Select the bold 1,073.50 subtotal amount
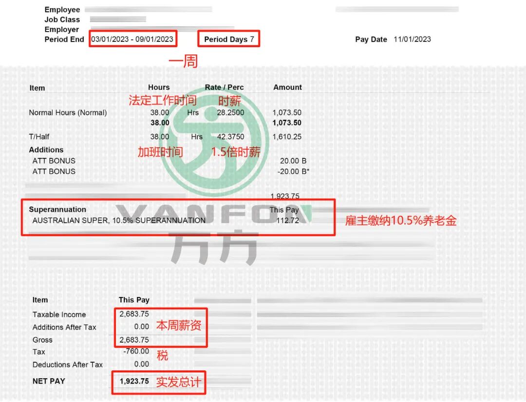Screen dimensions: 526x402 287,123
